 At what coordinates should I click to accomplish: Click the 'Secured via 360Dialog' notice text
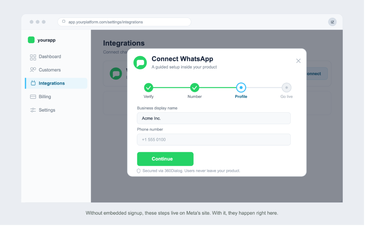point(193,172)
